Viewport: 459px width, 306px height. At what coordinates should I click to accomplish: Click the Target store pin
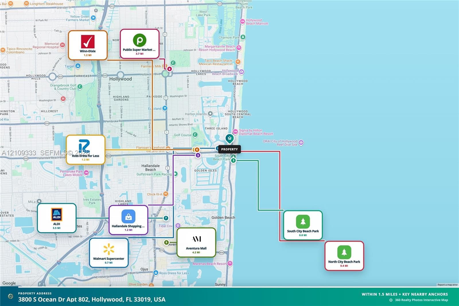[x=78, y=66]
